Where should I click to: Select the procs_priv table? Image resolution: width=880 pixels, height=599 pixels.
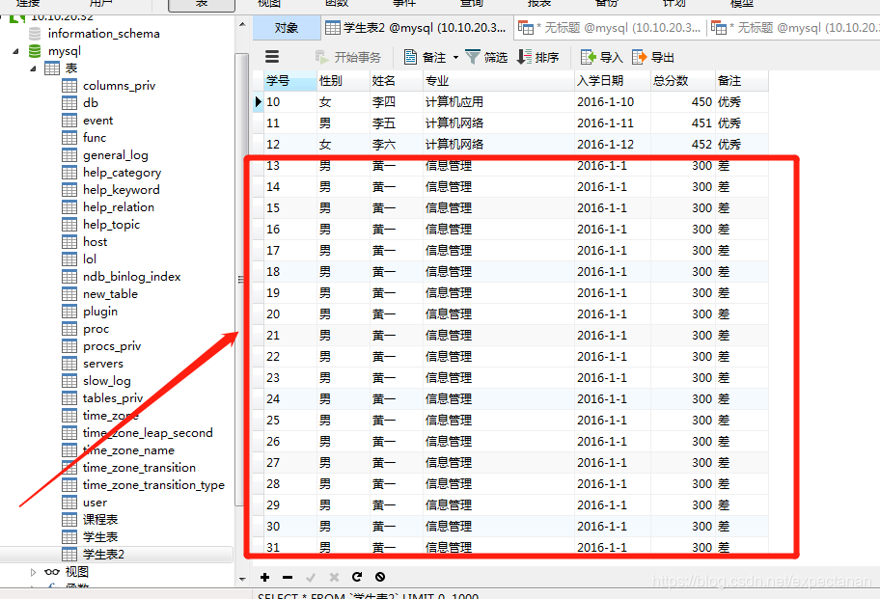tap(112, 346)
